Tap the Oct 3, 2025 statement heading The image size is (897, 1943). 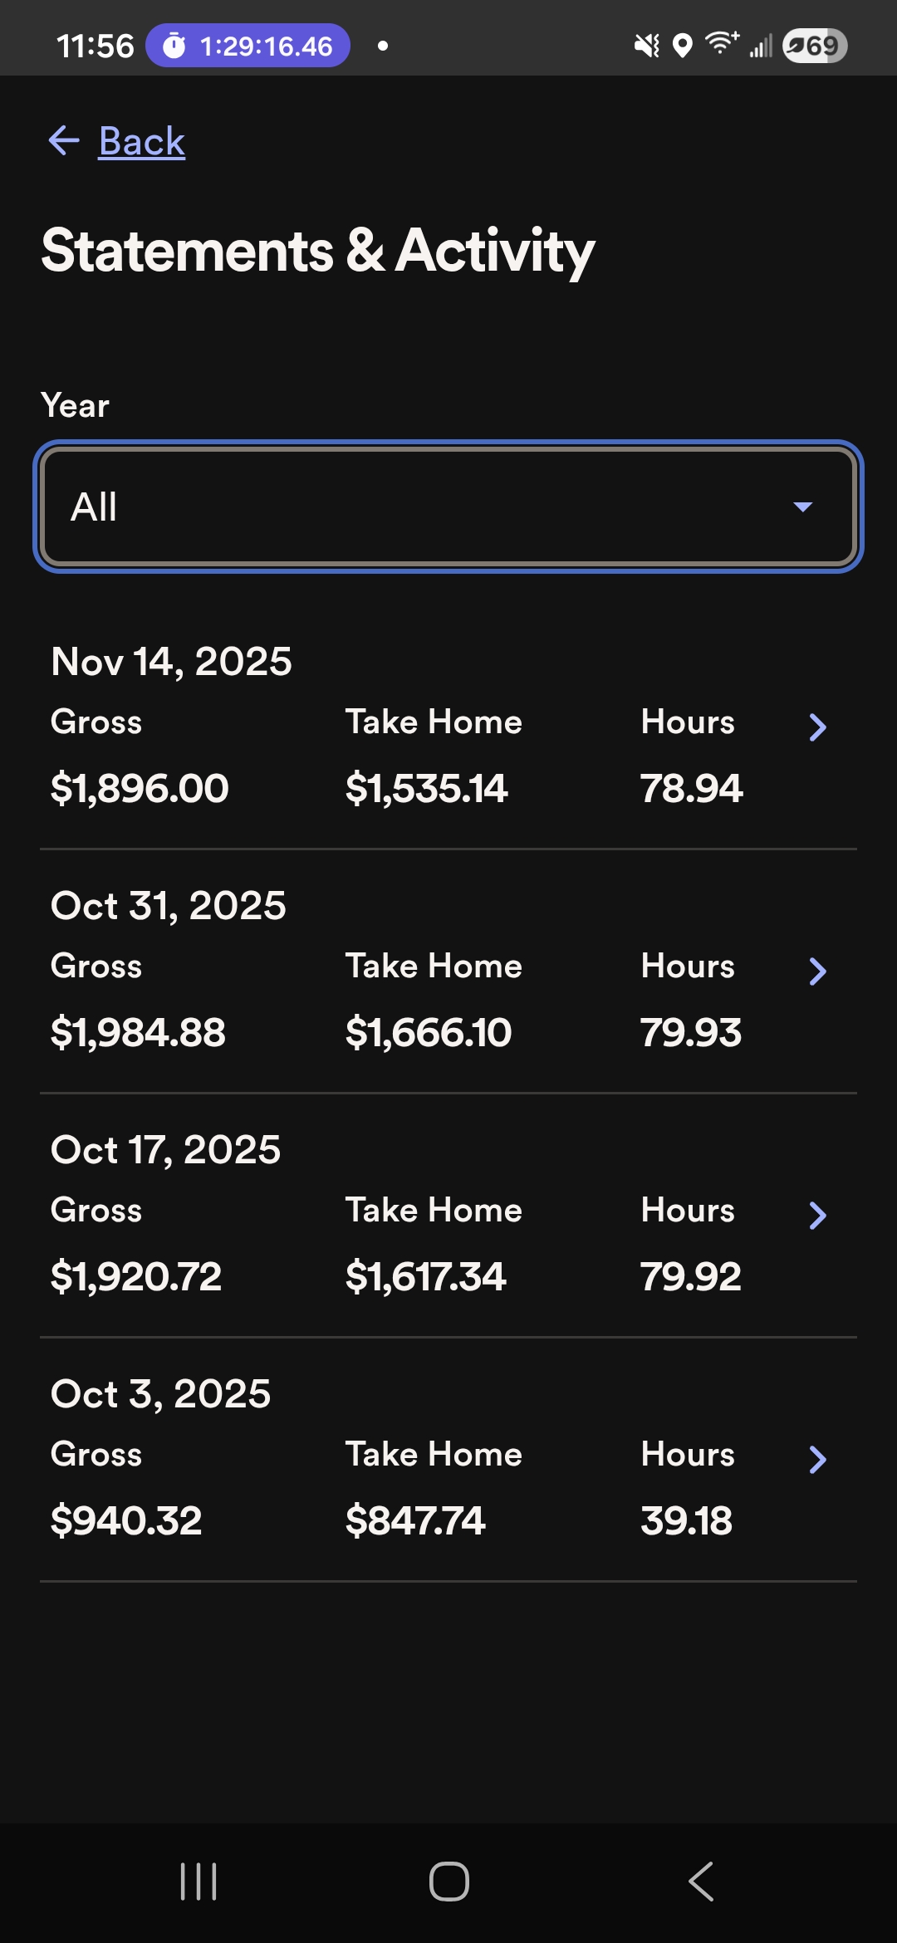(161, 1394)
